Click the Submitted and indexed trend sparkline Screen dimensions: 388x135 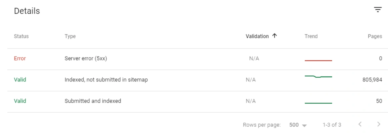coord(318,103)
